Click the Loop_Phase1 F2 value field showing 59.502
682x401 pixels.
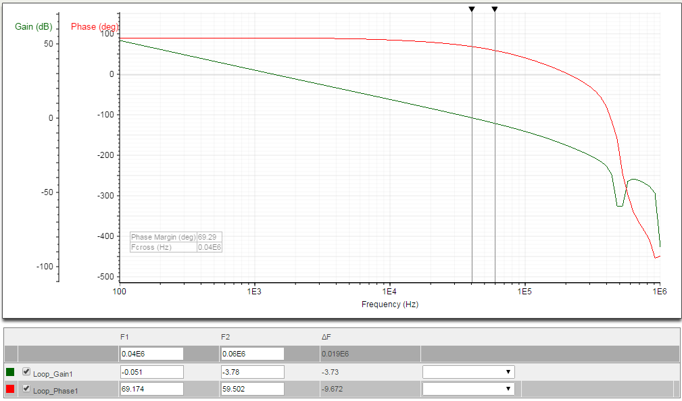[x=251, y=388]
